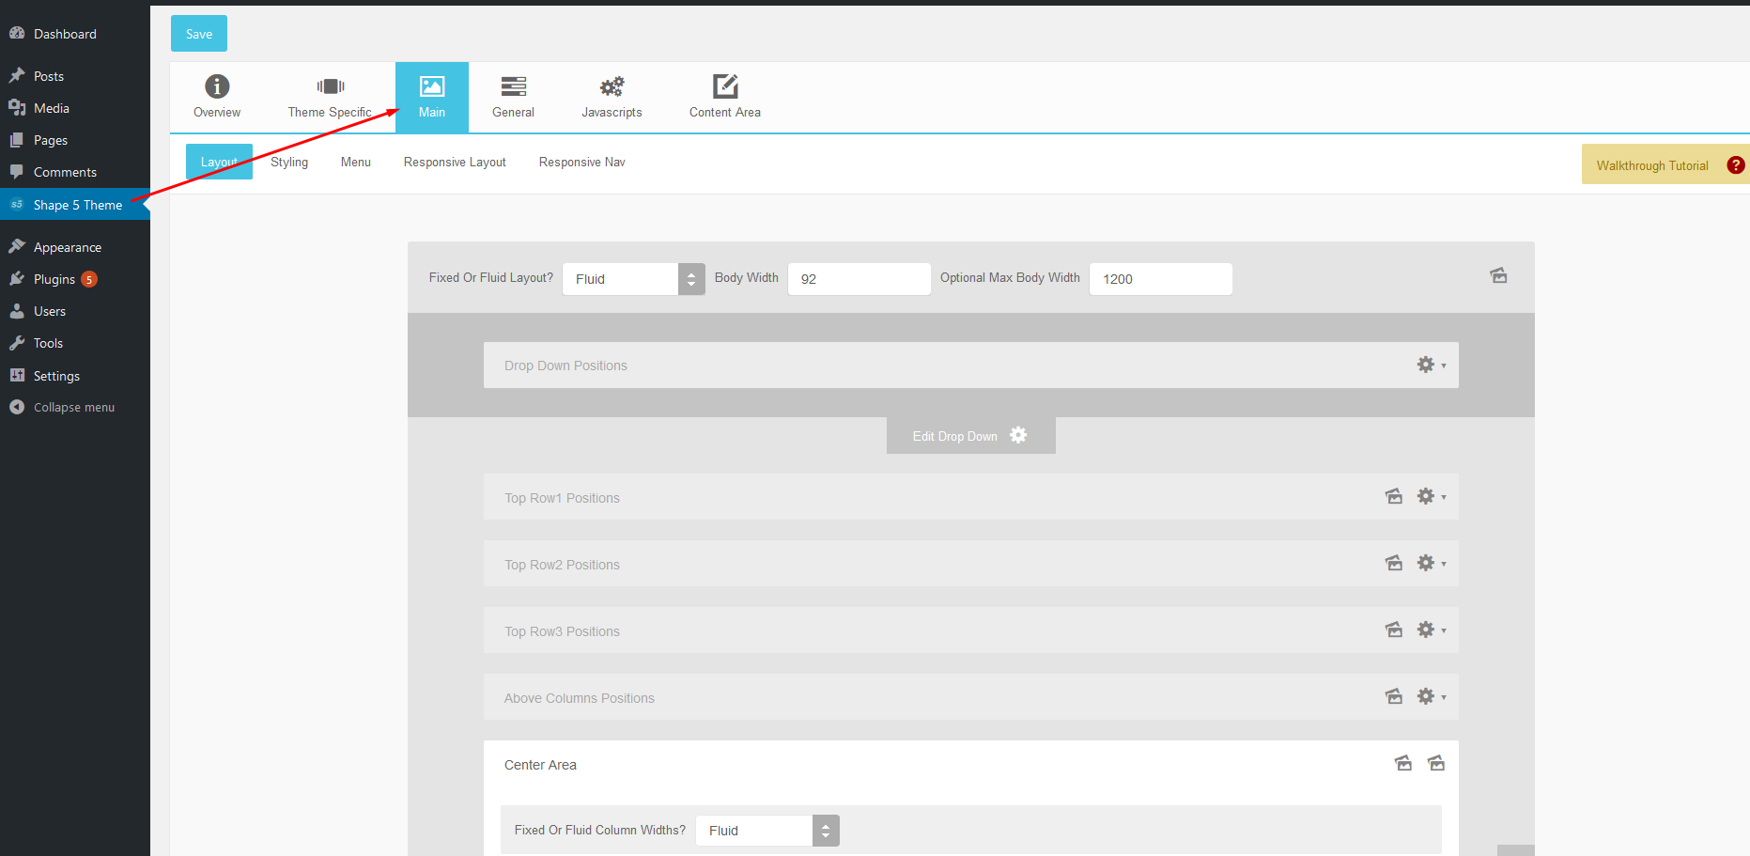Click the Body Width input field

[859, 279]
